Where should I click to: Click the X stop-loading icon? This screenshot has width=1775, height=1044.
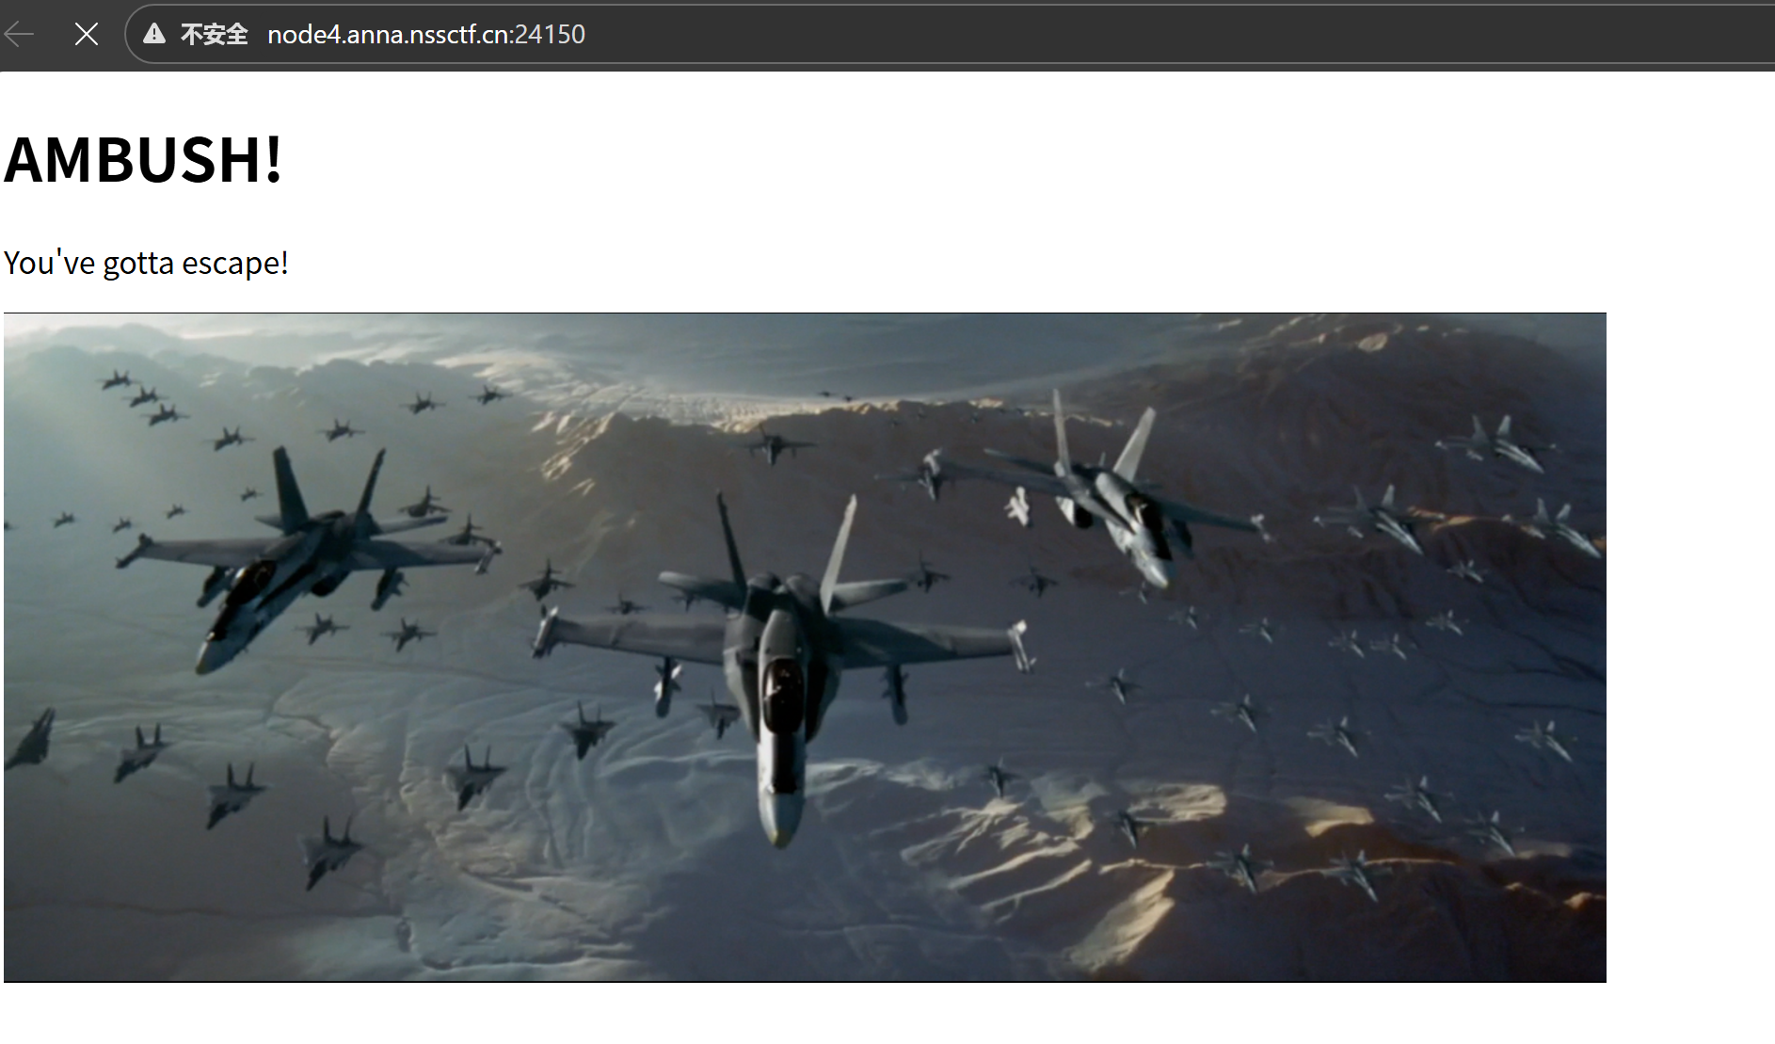86,34
